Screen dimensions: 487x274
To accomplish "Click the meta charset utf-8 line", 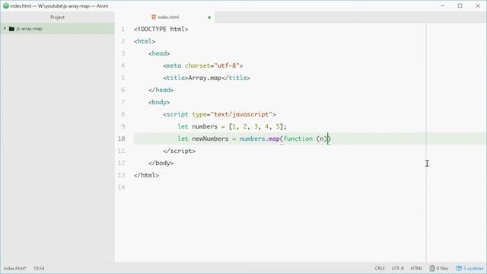I will 203,65.
